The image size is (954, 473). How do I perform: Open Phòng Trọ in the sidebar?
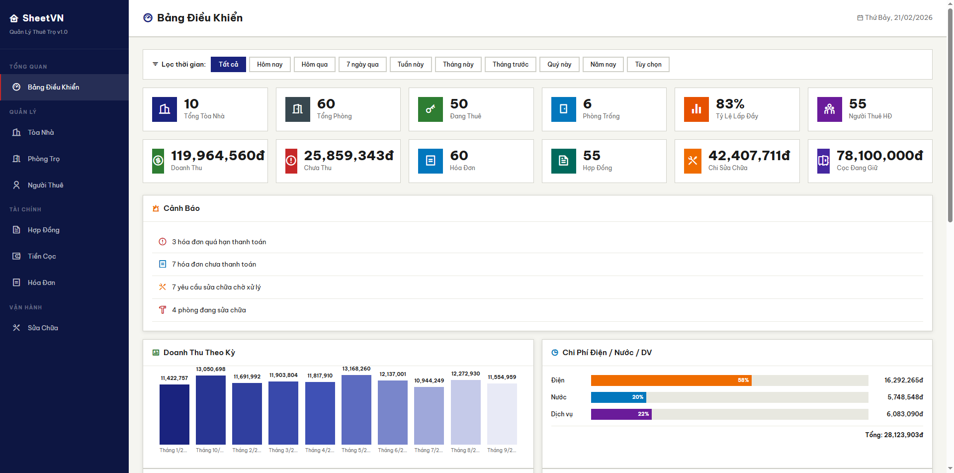[44, 159]
